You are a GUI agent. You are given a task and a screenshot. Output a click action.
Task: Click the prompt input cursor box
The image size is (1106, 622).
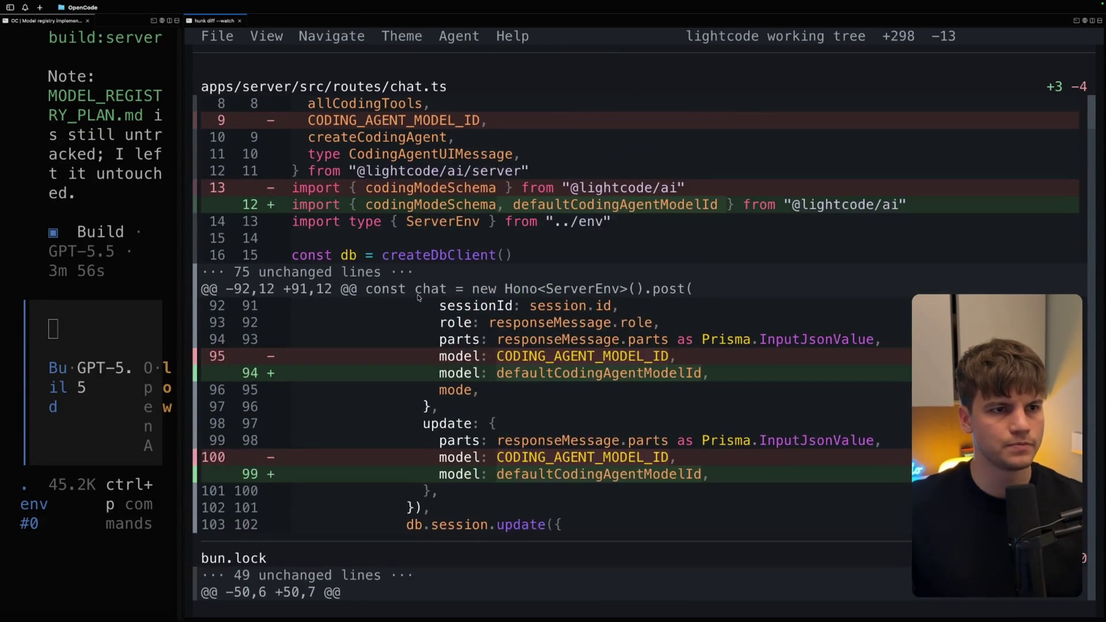coord(53,329)
